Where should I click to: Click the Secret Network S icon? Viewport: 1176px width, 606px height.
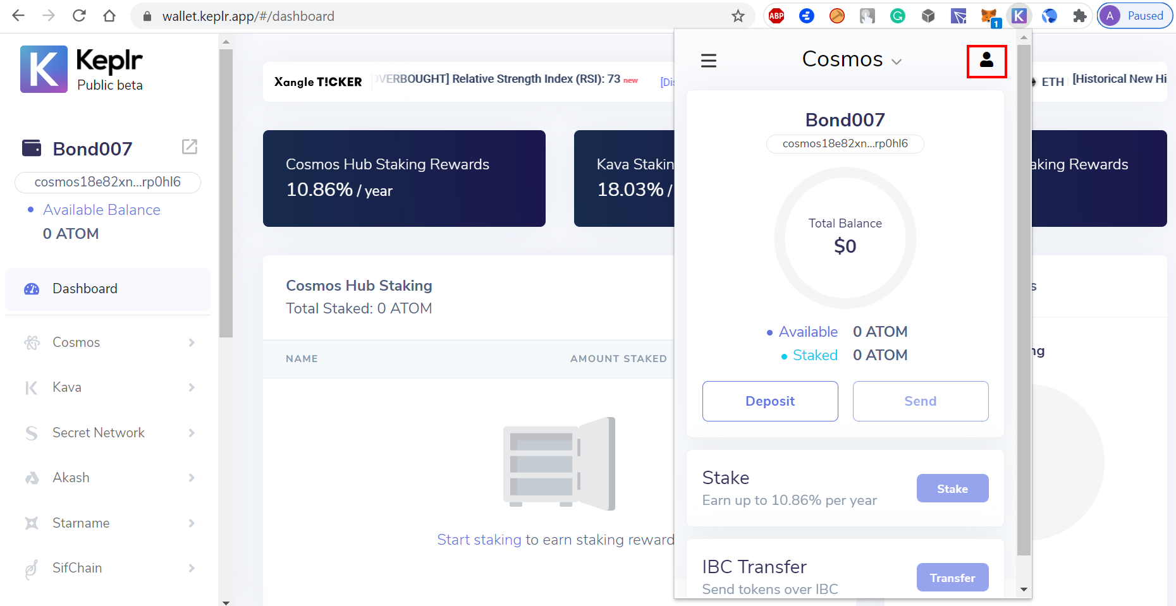(32, 433)
